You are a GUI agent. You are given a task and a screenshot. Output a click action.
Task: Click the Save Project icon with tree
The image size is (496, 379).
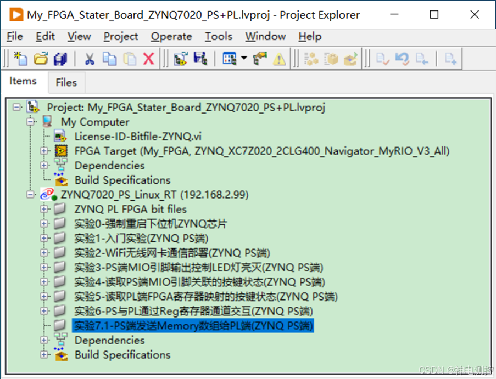[x=200, y=59]
